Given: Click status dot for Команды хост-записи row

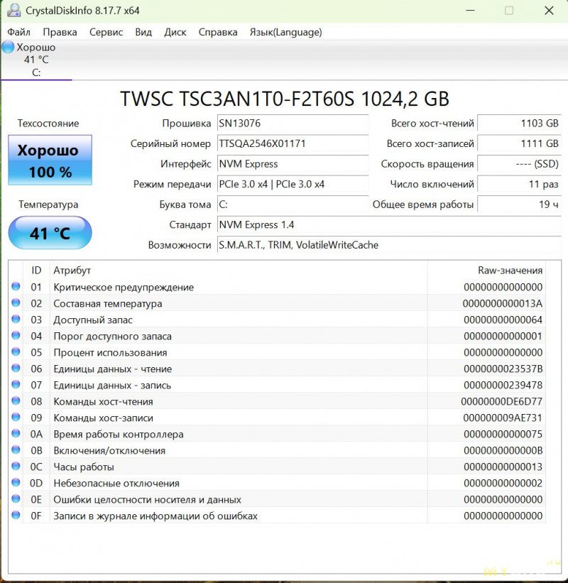Looking at the screenshot, I should point(16,417).
